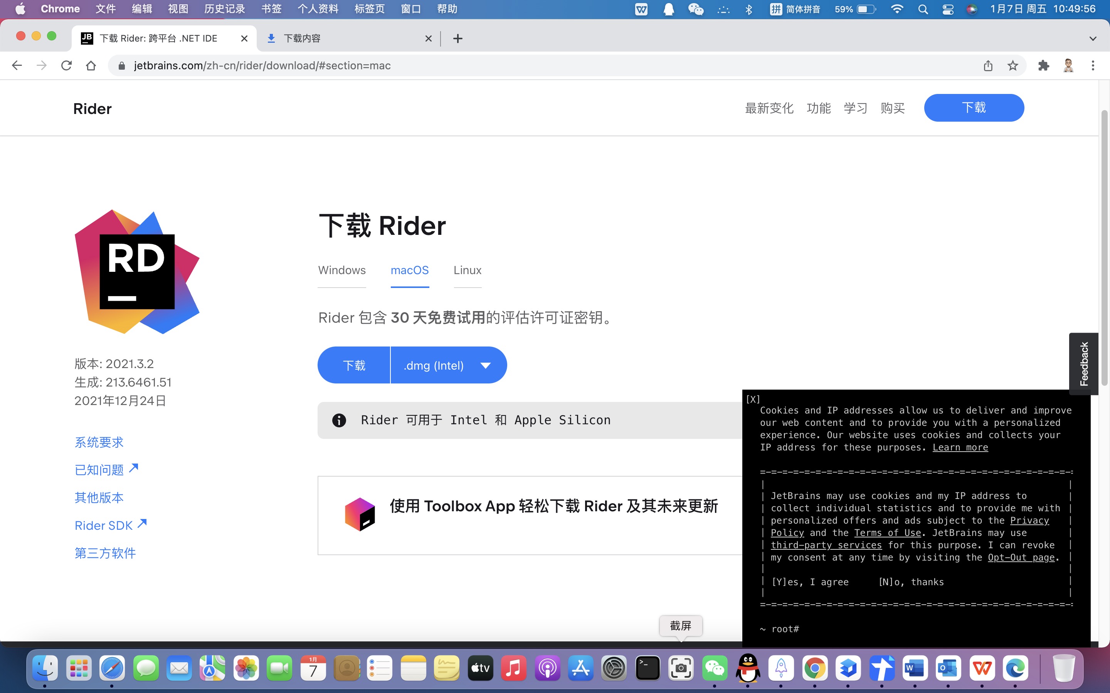Open a new tab with the plus button
The width and height of the screenshot is (1110, 693).
tap(458, 38)
